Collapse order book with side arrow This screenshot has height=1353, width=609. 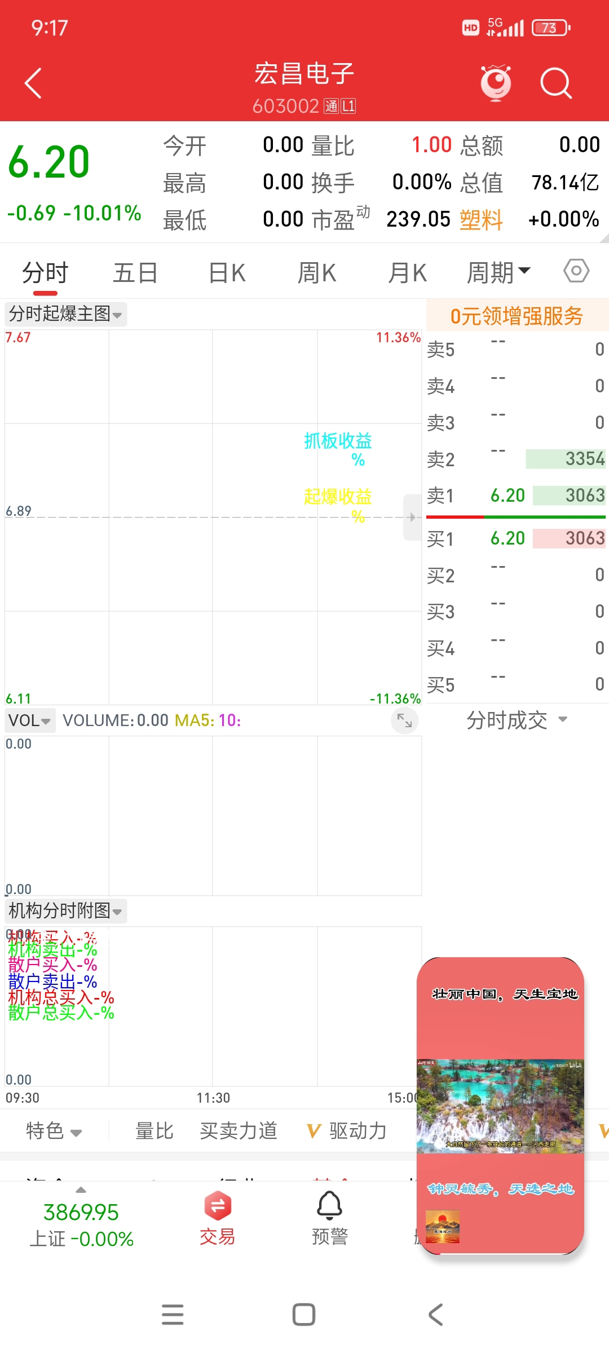(412, 517)
